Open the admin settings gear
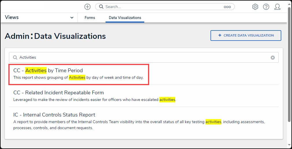The height and width of the screenshot is (149, 292). pos(255,7)
